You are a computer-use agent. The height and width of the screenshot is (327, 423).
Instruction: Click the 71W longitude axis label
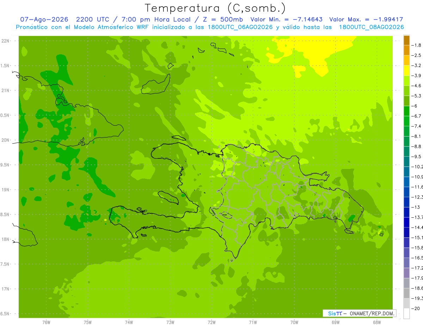[x=253, y=322]
